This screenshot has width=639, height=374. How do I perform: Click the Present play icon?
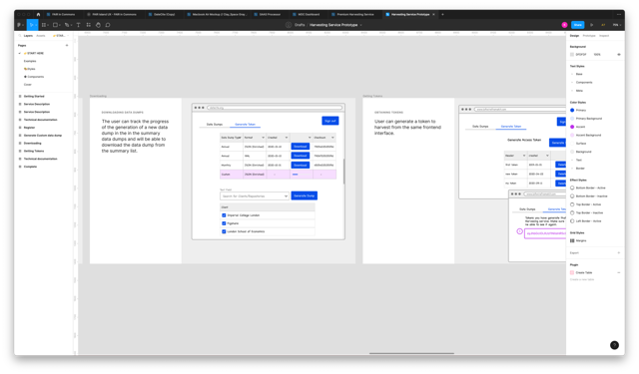click(x=592, y=25)
